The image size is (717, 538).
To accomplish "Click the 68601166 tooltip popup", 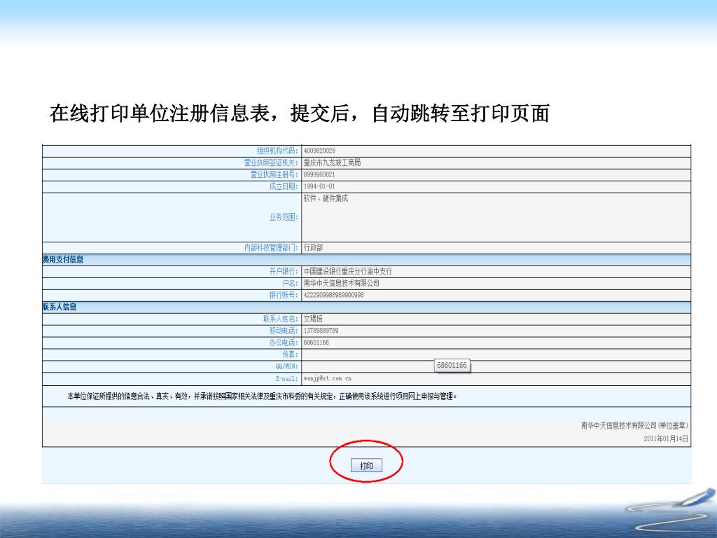I will click(452, 365).
